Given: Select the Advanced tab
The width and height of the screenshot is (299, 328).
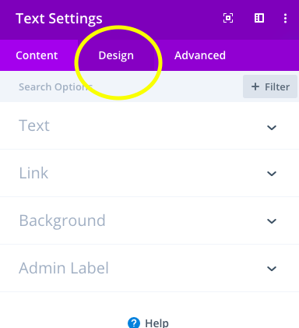Looking at the screenshot, I should (200, 55).
